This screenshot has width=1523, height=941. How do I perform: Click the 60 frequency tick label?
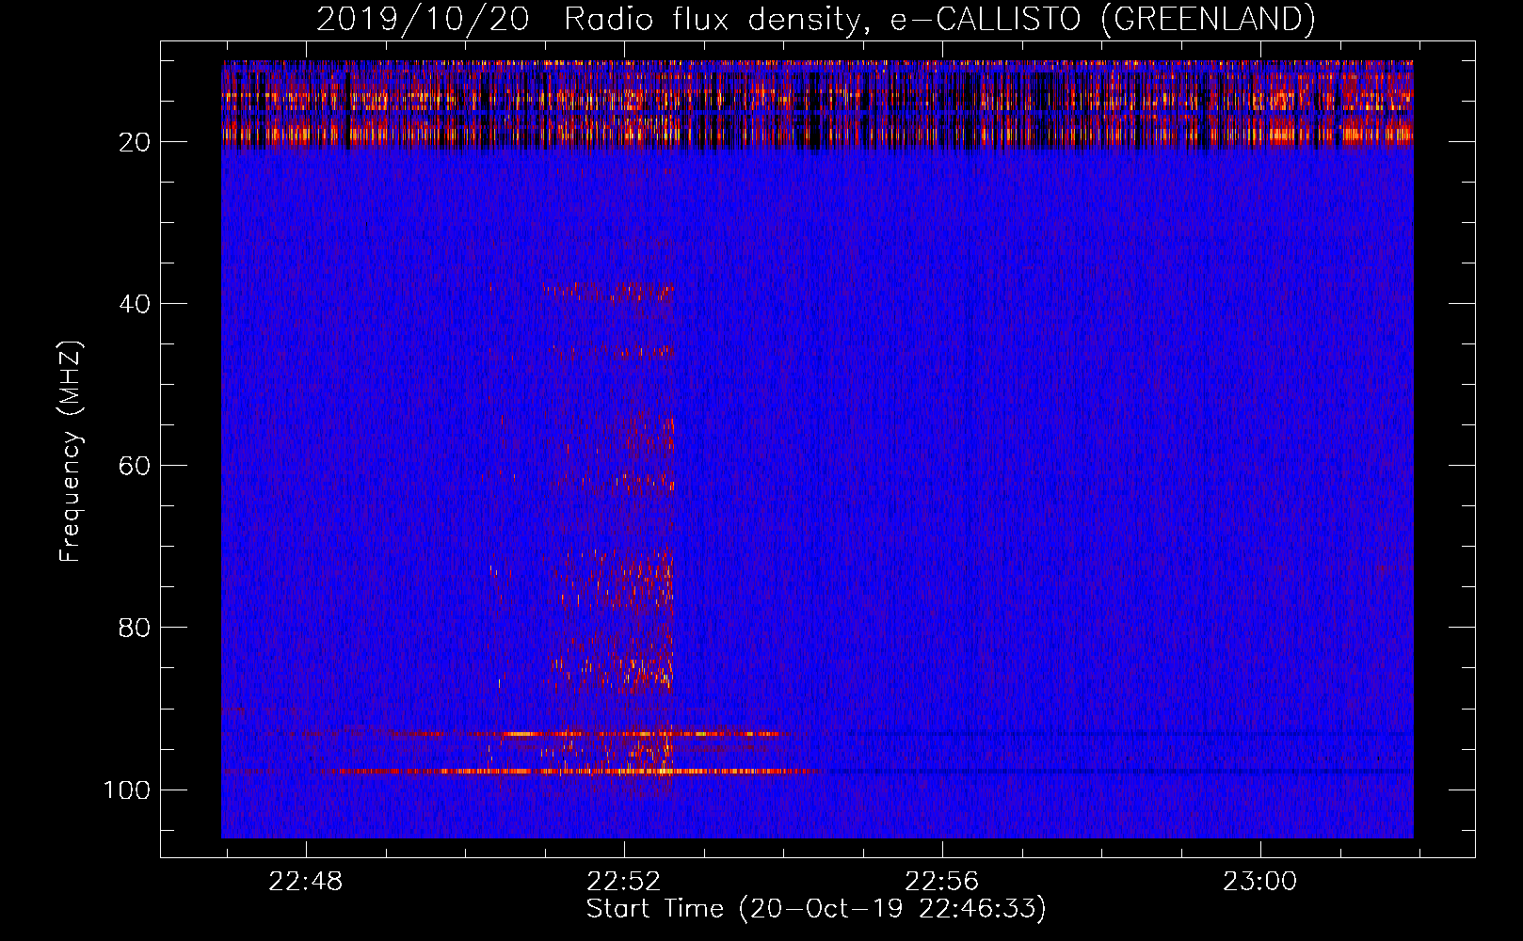click(x=136, y=466)
